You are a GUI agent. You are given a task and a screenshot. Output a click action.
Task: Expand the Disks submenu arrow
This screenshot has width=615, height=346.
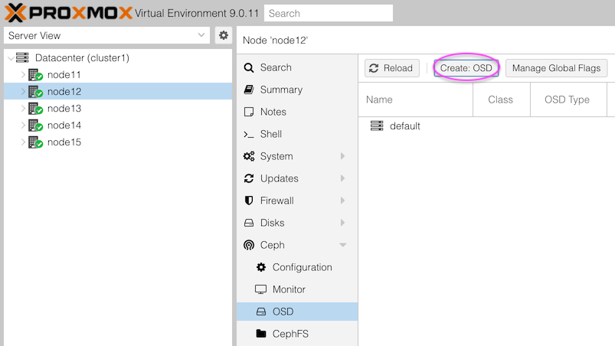tap(342, 223)
